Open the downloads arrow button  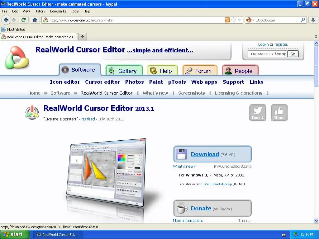[x=313, y=20]
